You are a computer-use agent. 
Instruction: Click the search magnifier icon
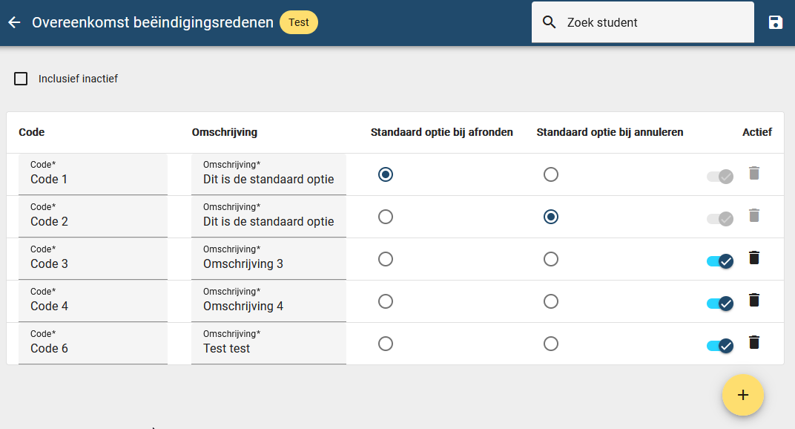(549, 22)
